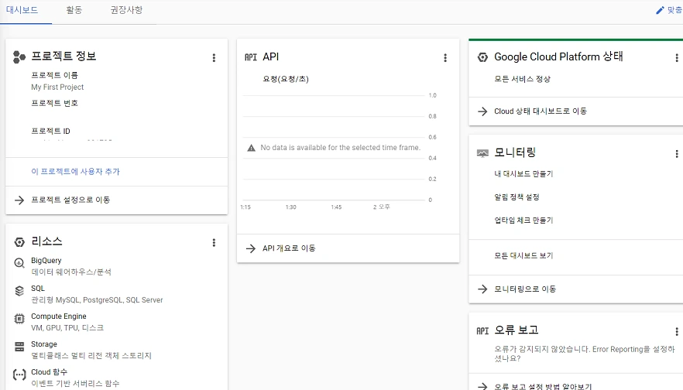This screenshot has width=683, height=390.
Task: Go to API 개요로 이동
Action: (x=289, y=248)
